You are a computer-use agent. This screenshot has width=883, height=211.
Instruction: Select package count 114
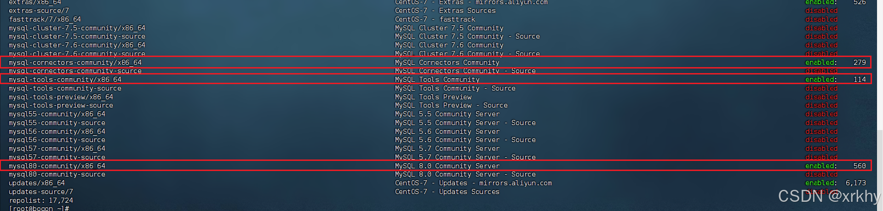point(860,80)
